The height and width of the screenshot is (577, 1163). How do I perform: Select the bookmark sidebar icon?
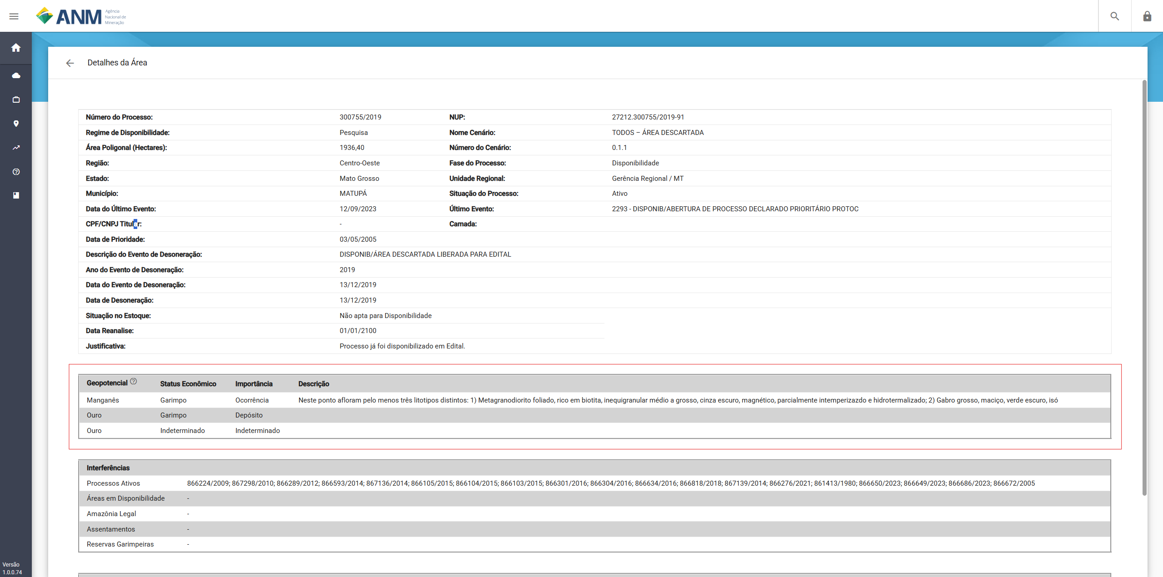16,195
